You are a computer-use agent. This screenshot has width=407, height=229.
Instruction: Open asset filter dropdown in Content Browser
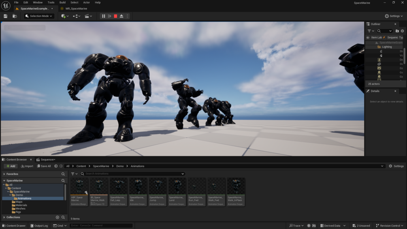[x=74, y=174]
